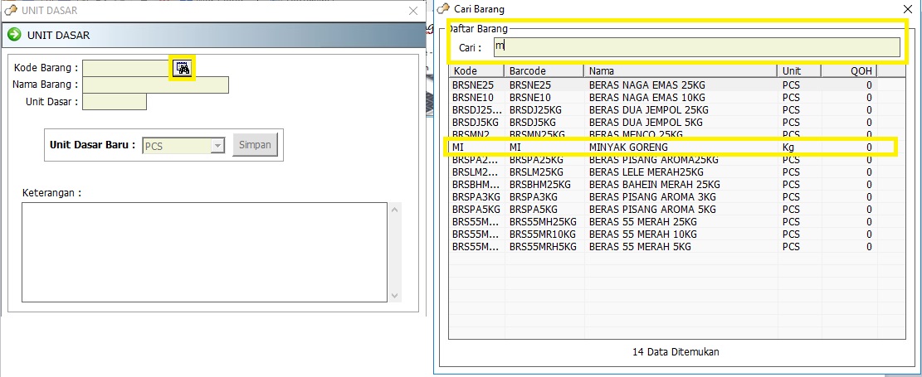Click the Cari Barang window title icon
The image size is (922, 377).
(x=444, y=9)
